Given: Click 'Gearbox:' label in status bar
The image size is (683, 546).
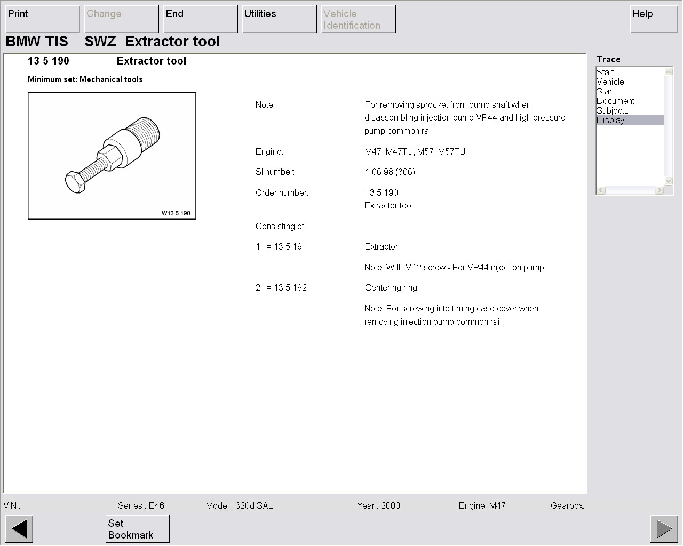Looking at the screenshot, I should coord(567,505).
